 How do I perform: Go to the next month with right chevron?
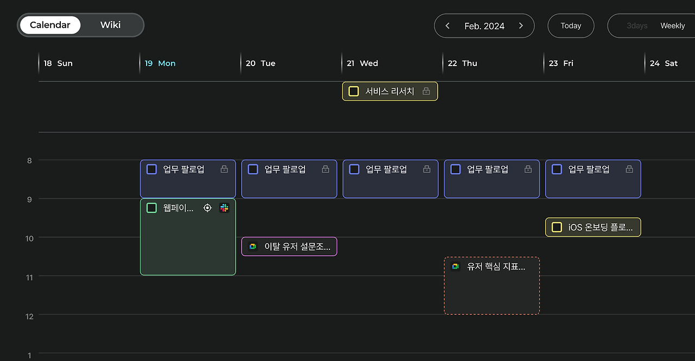[x=521, y=25]
